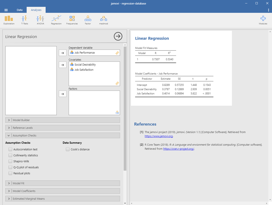Screen dimensions: 272x205
Task: Open the jamovi.org reference link
Action: click(159, 136)
